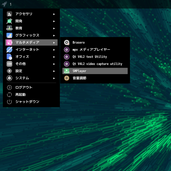Screen dimensions: 171x171
Task: Click workspace number 1 in top panel
Action: 11,4
